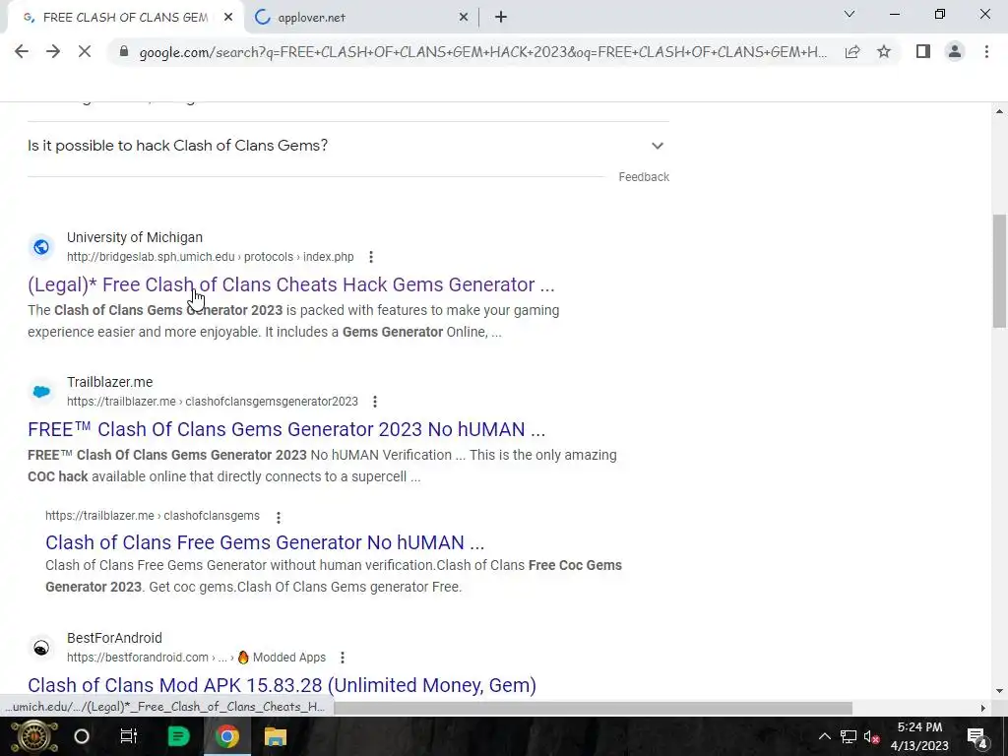
Task: Click the muted volume tray icon
Action: (x=872, y=736)
